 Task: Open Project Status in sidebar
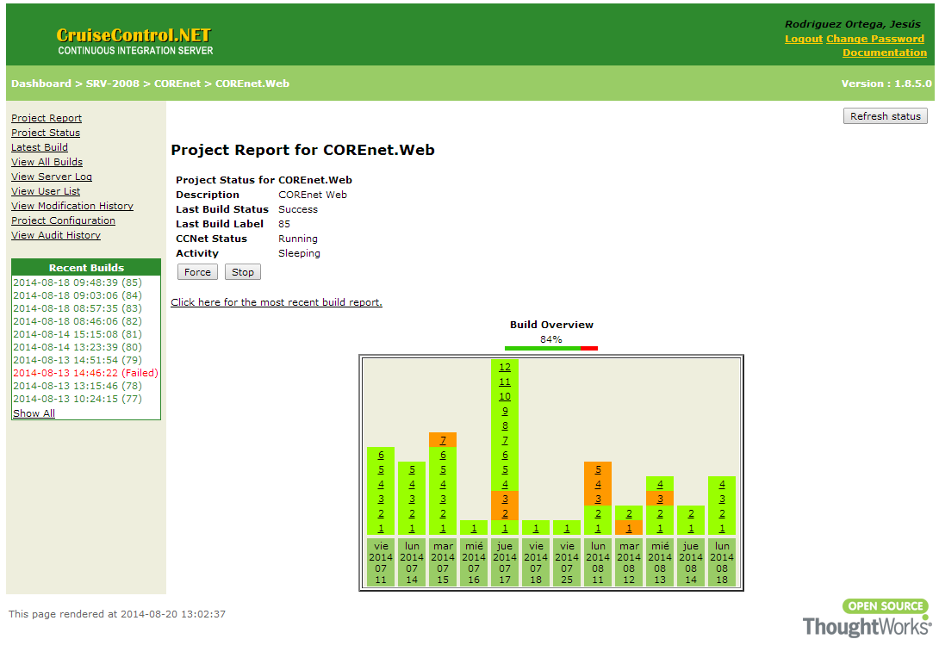[45, 133]
